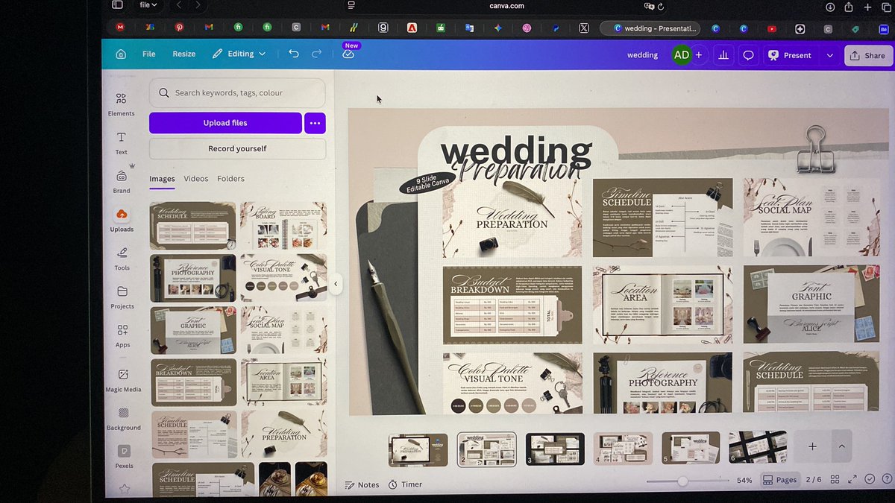Select page 5 thumbnail

[x=691, y=447]
